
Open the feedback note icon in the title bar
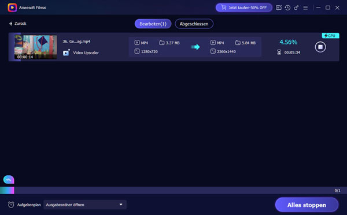[x=279, y=7]
